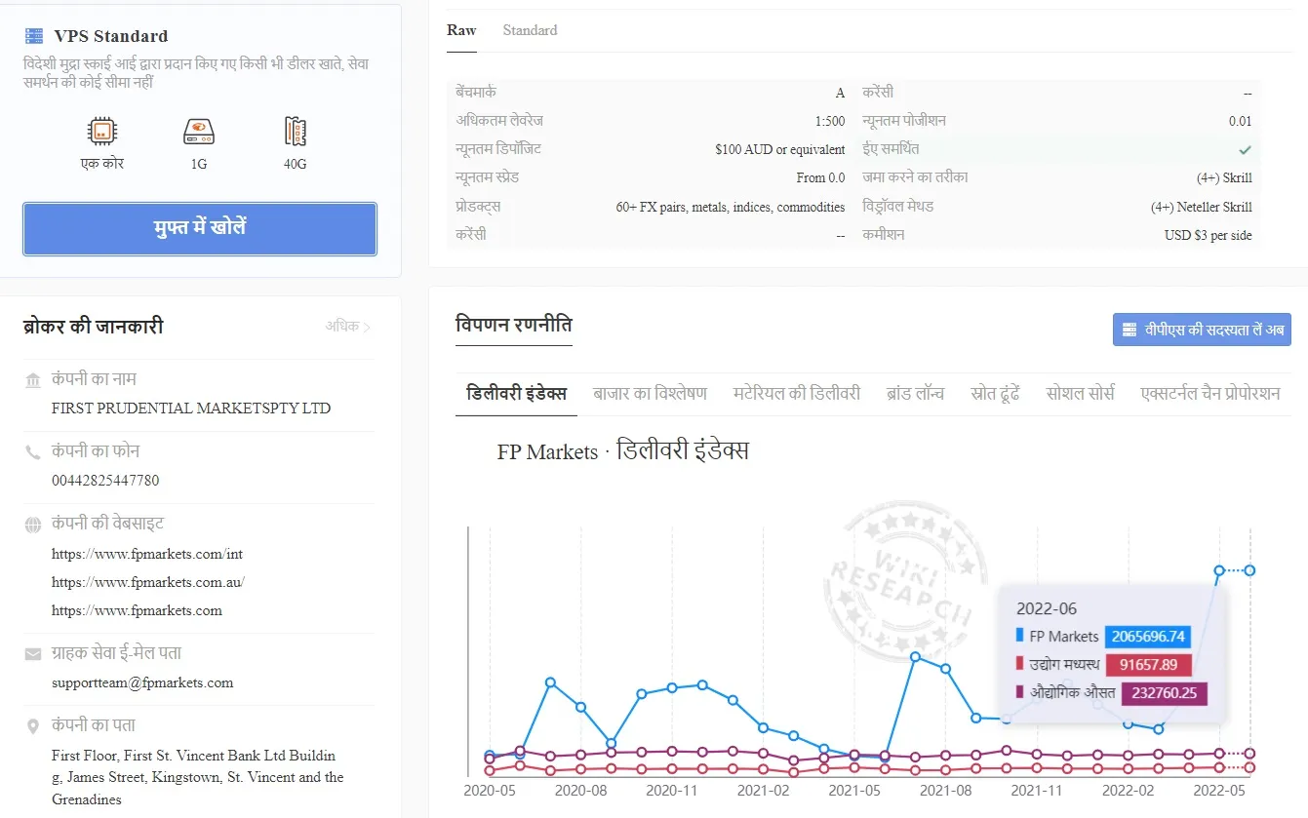The height and width of the screenshot is (818, 1308).
Task: Switch to the Standard account tab
Action: click(x=530, y=30)
